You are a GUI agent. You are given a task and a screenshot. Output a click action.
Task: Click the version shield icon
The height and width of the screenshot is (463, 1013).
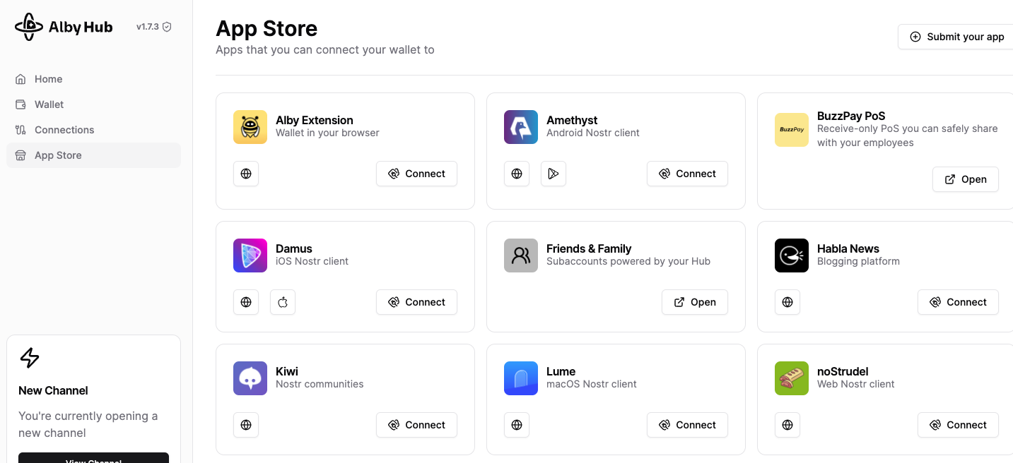167,27
